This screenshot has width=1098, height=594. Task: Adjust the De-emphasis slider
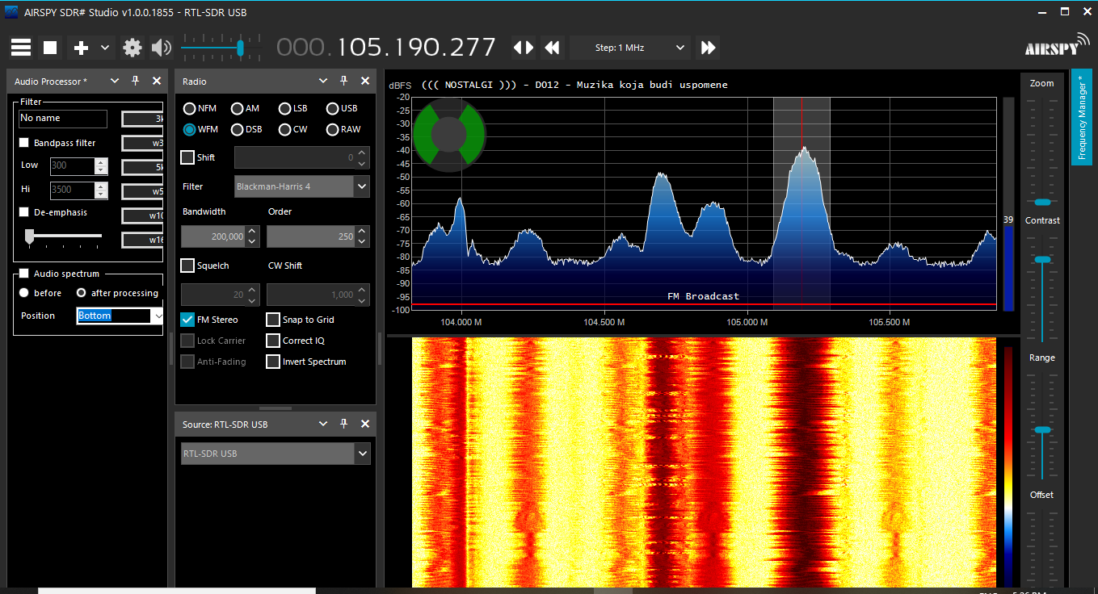pyautogui.click(x=30, y=236)
